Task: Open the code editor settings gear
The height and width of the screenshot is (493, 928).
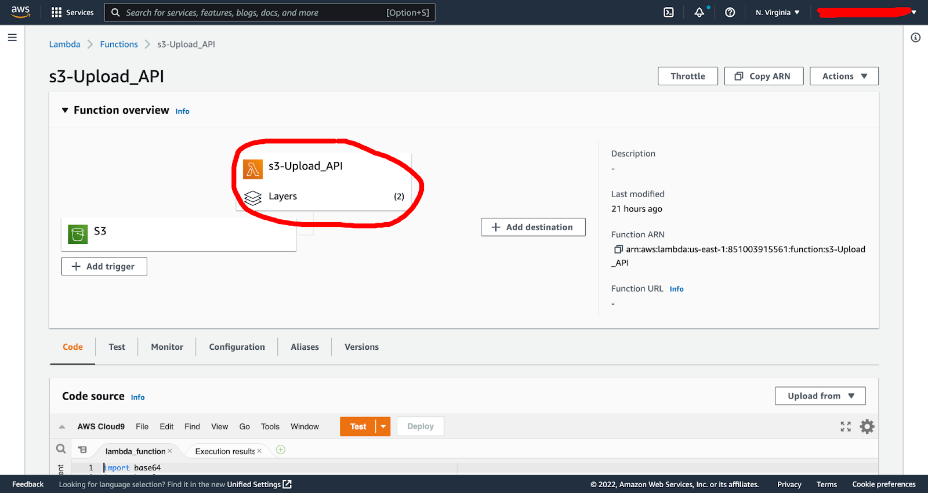Action: [867, 427]
